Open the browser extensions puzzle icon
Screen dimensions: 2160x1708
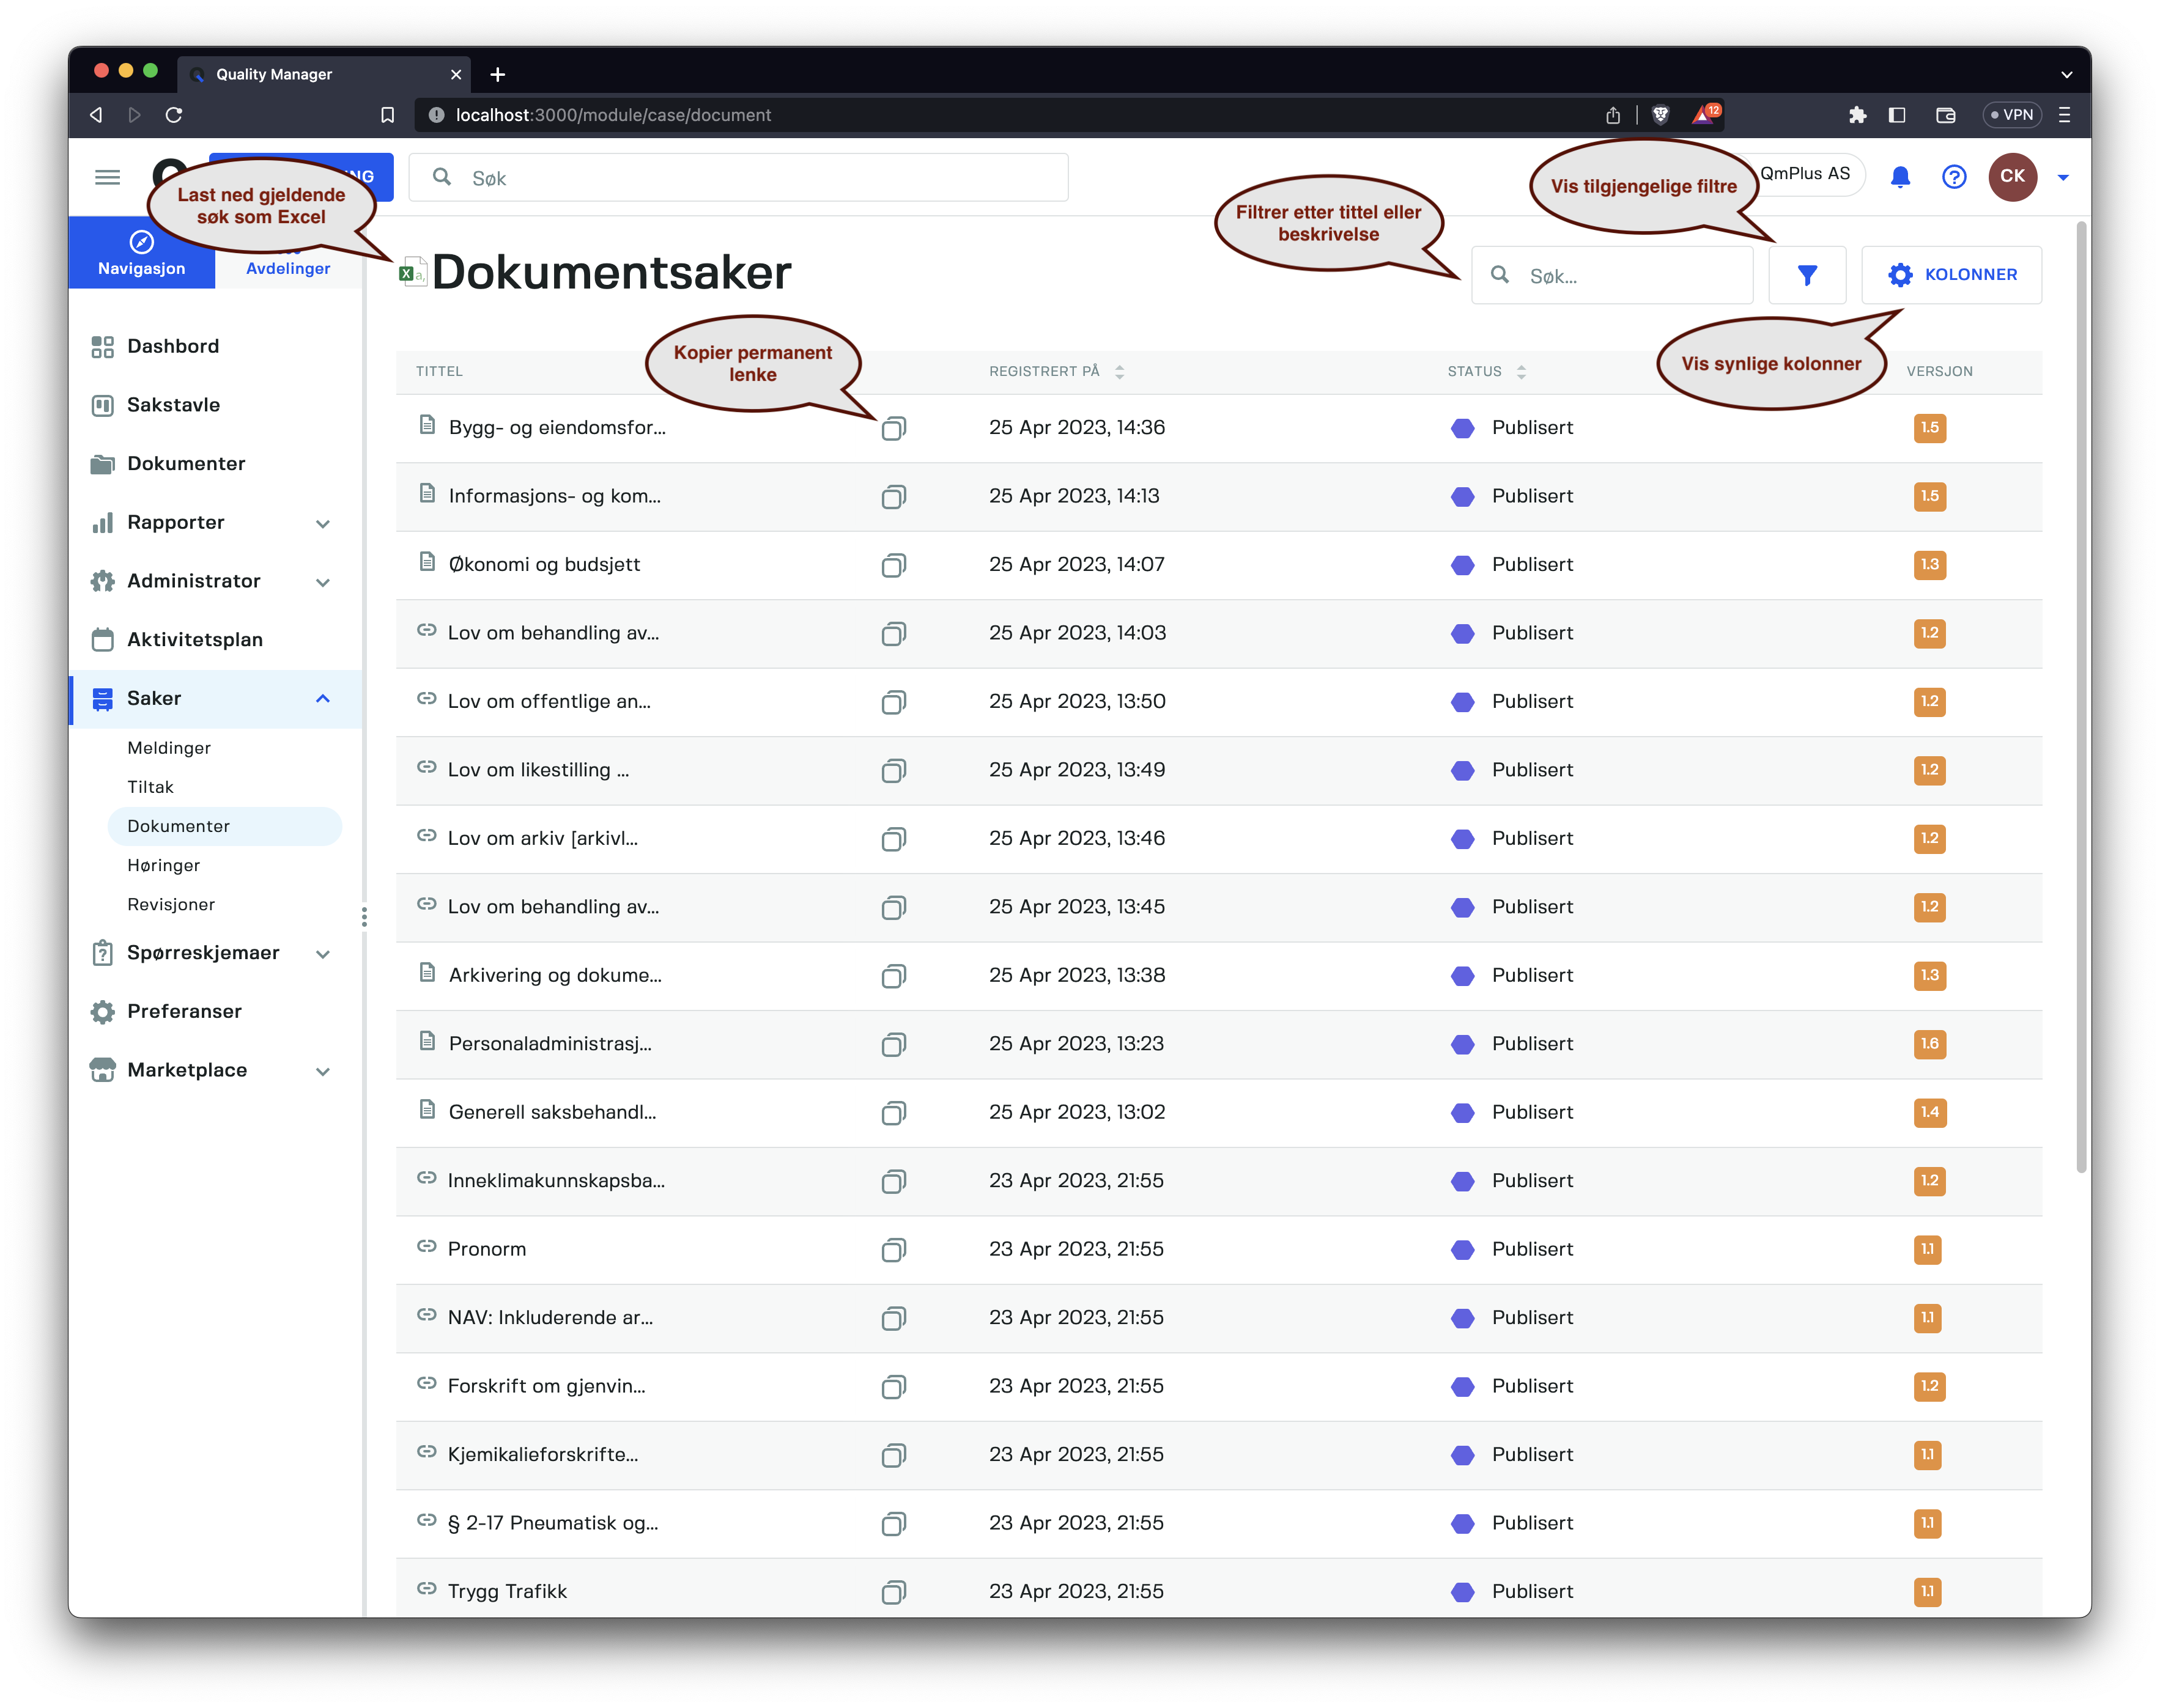point(1857,115)
